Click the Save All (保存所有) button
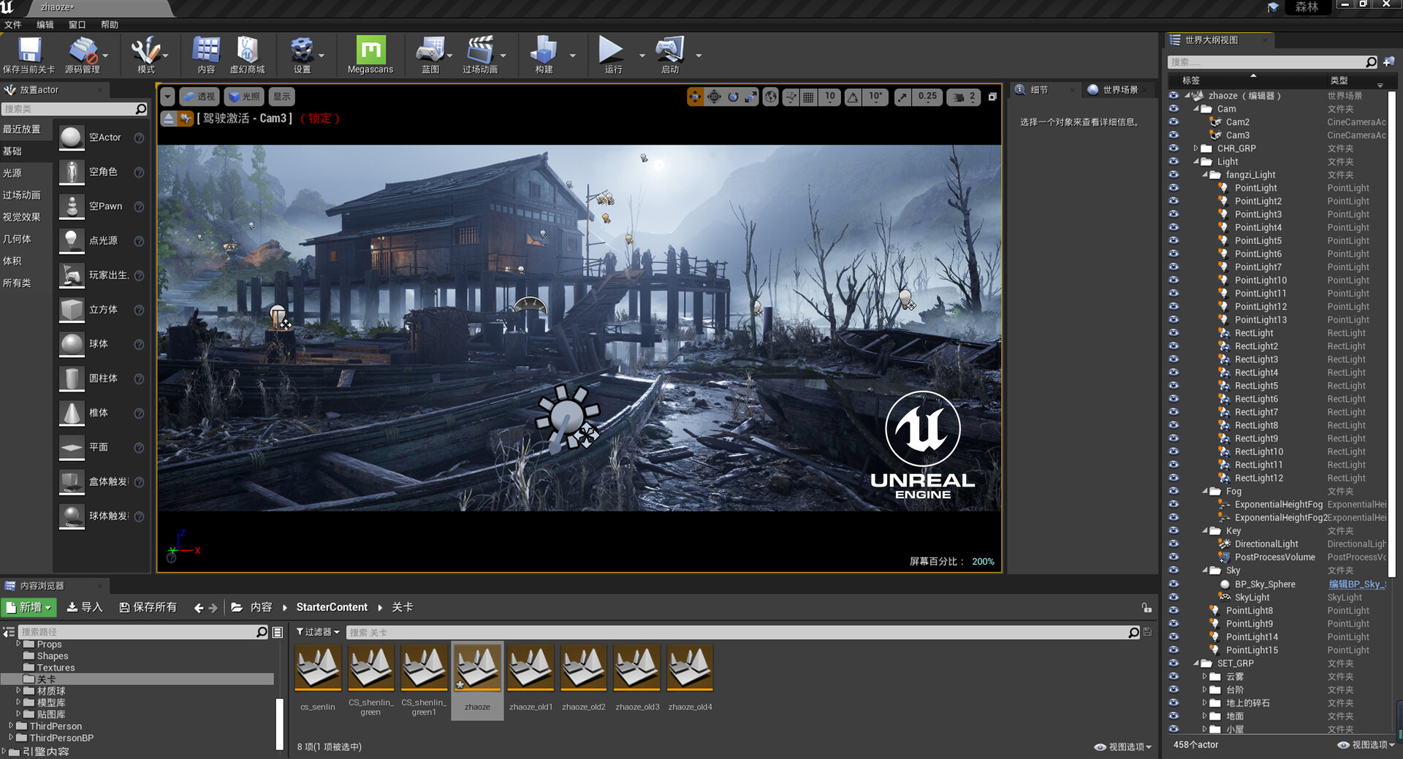 (x=148, y=607)
